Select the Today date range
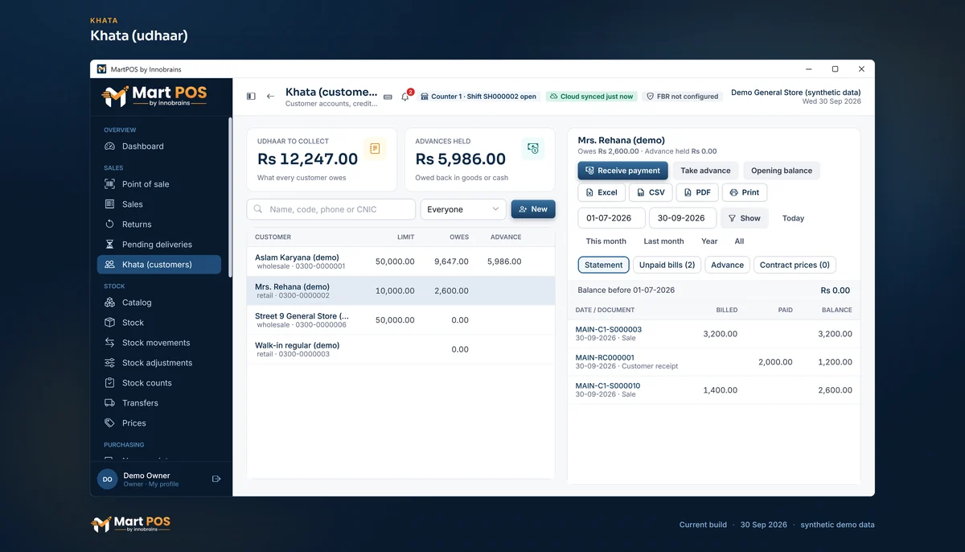The image size is (965, 552). tap(793, 218)
